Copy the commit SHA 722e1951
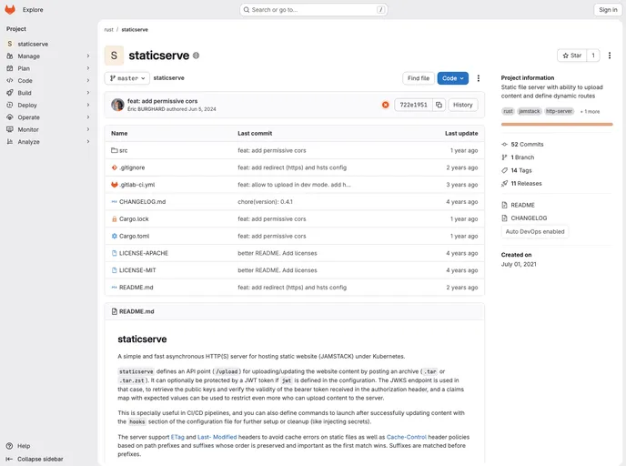This screenshot has height=466, width=626. (439, 105)
